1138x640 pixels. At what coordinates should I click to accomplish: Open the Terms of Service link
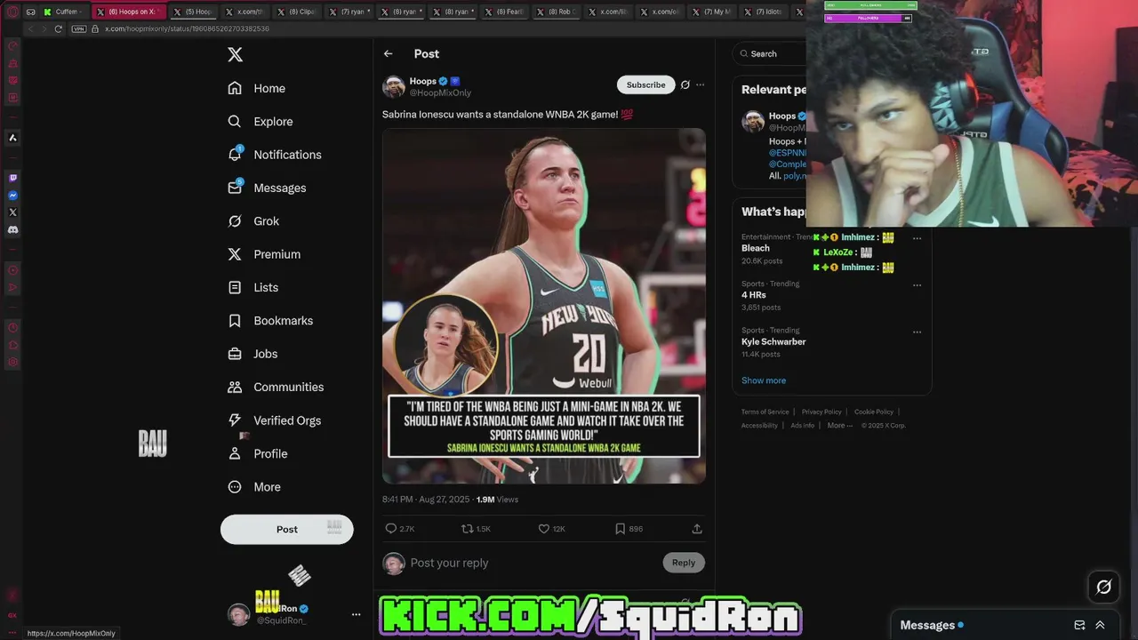[x=765, y=412]
